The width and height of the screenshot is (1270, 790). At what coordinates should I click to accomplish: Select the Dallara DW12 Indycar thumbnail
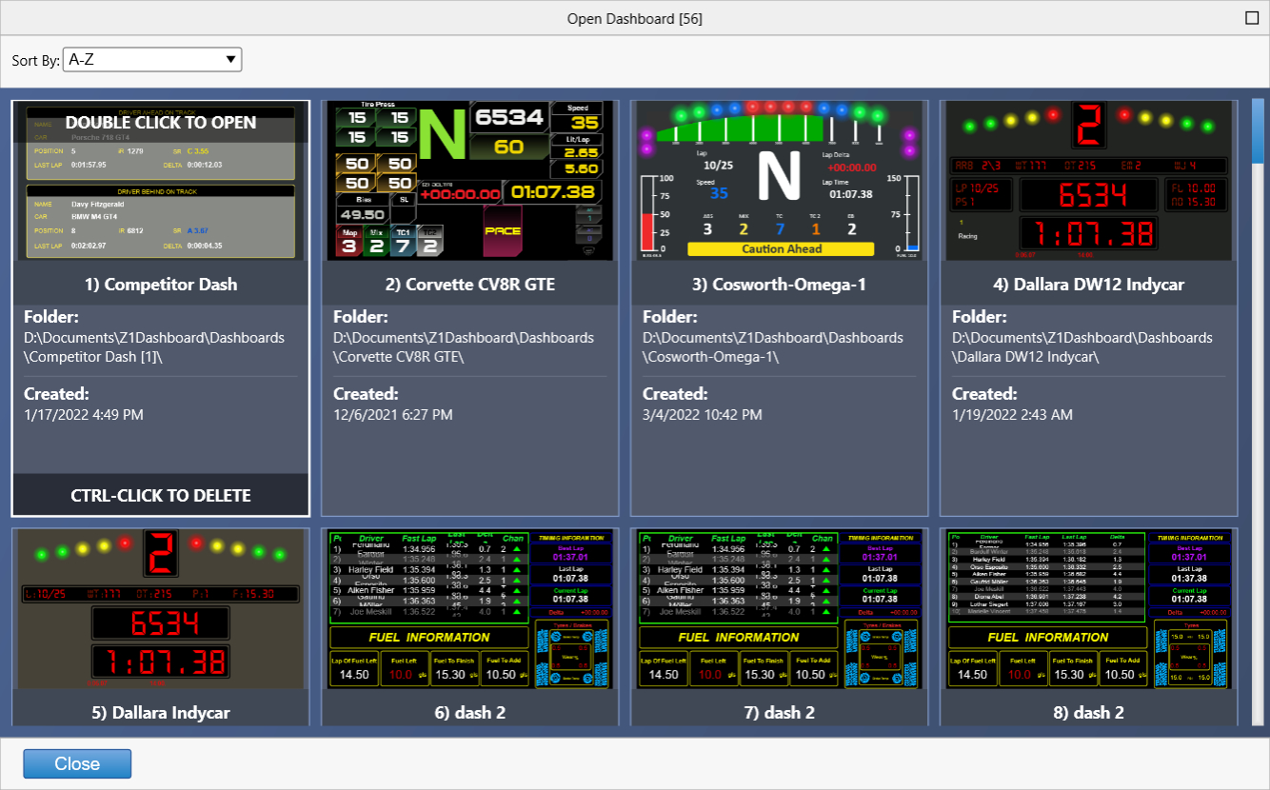pyautogui.click(x=1089, y=180)
